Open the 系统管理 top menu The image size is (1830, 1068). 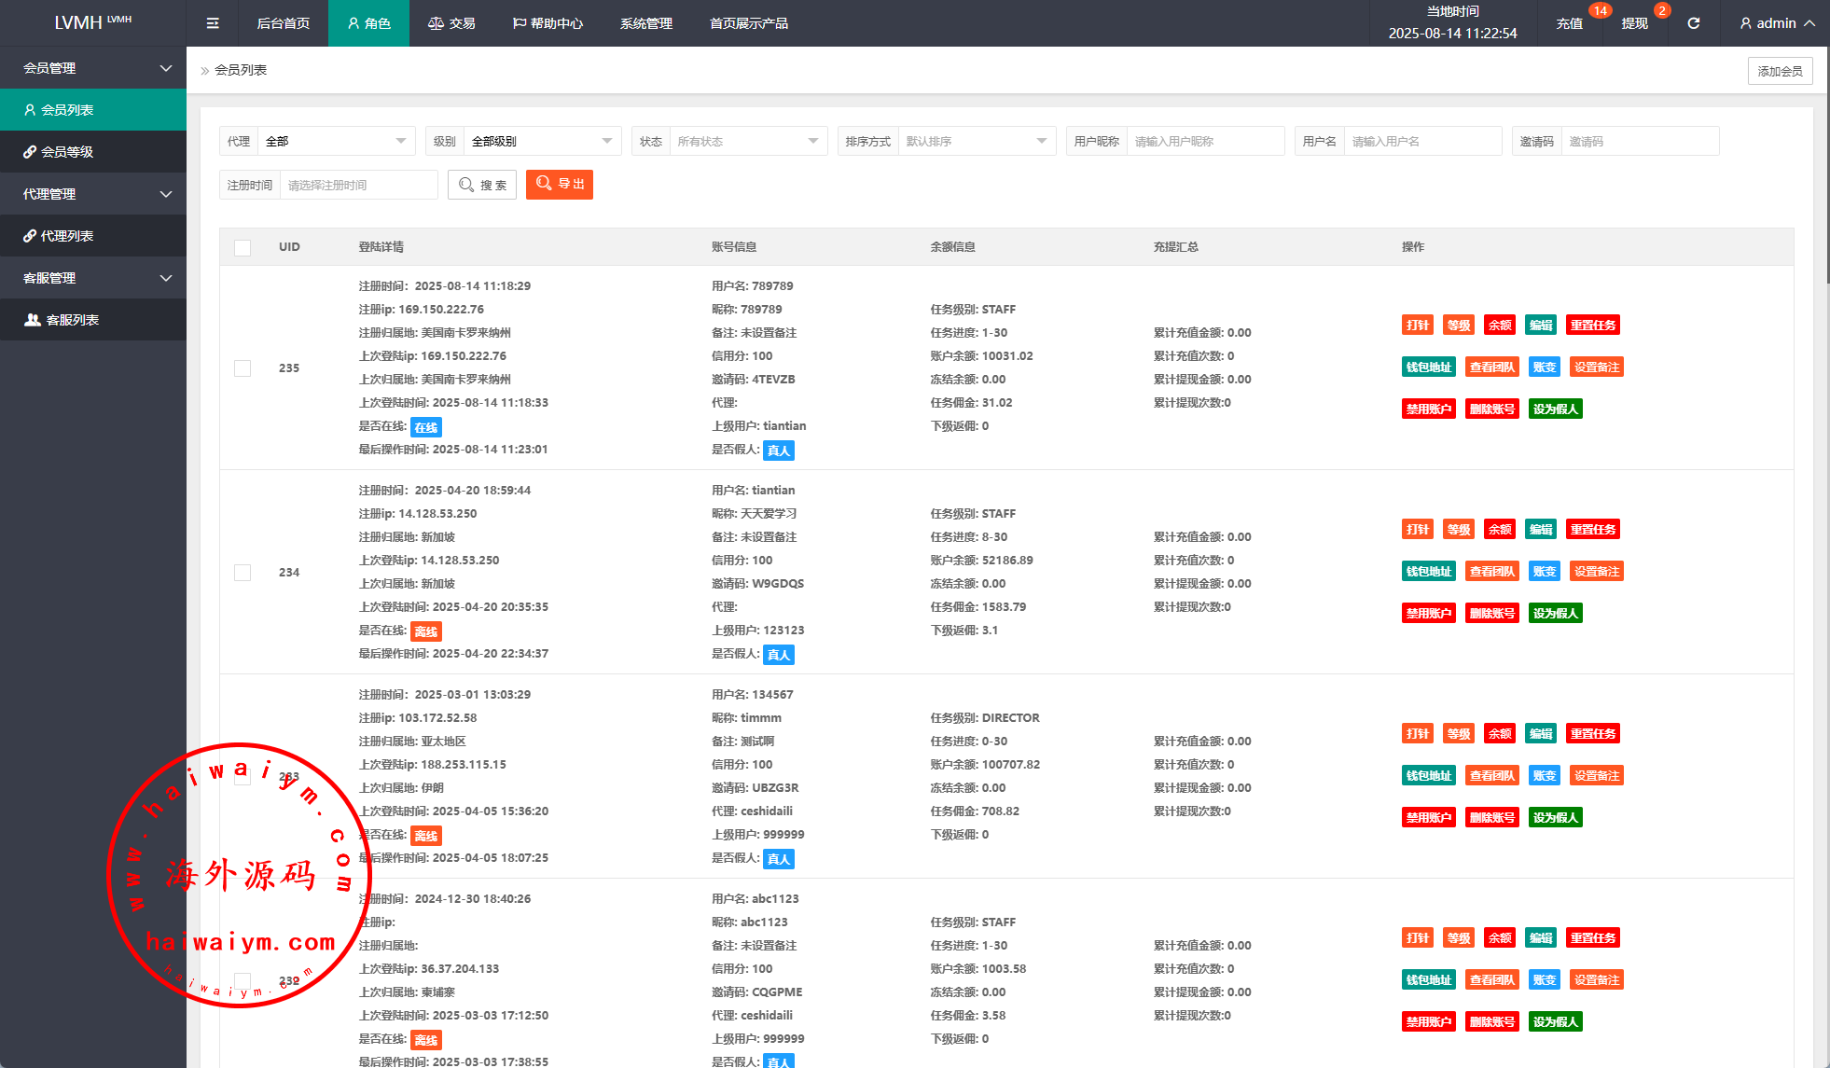tap(645, 23)
